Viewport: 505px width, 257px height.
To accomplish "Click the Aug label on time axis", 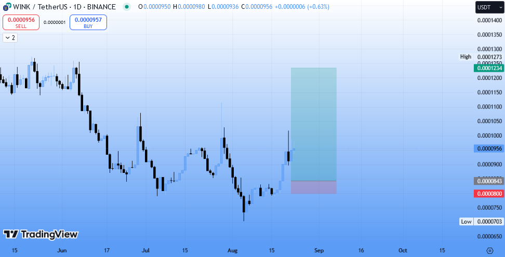I will 233,250.
